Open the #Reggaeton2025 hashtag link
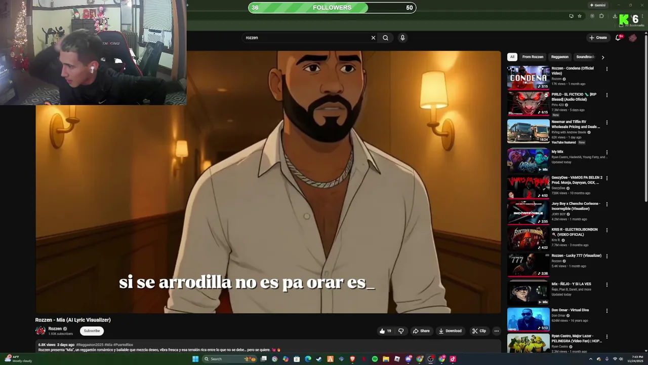The width and height of the screenshot is (648, 365). coord(90,345)
